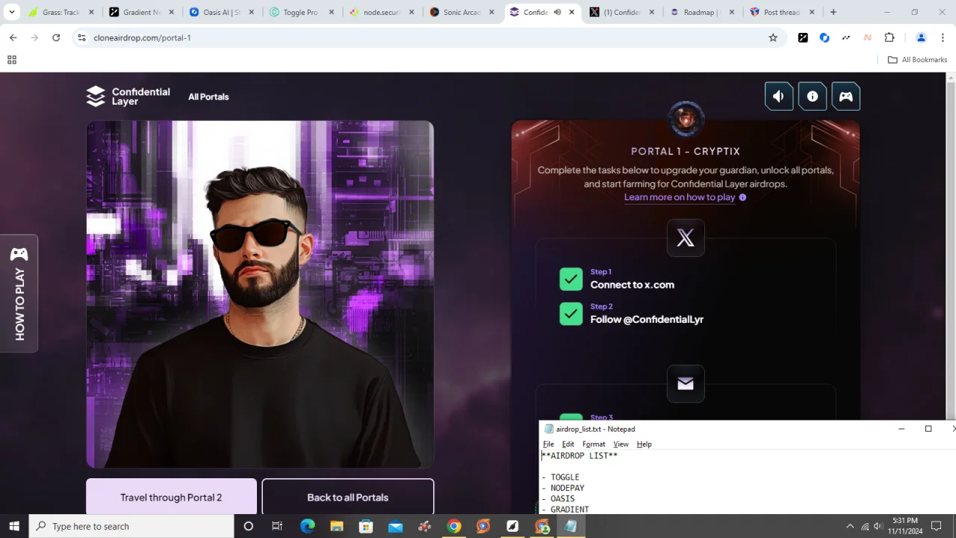Open the Chrome profile avatar

tap(921, 37)
